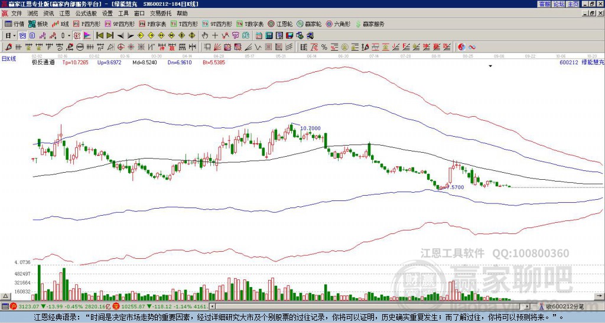Viewport: 605px width, 323px height.
Task: Expand the 日 period dropdown
Action: (x=14, y=35)
